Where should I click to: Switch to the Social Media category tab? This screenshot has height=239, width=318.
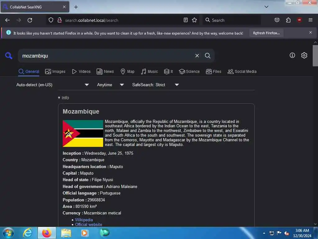[242, 72]
